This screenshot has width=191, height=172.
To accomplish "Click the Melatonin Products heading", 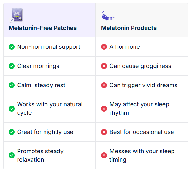I will (129, 28).
